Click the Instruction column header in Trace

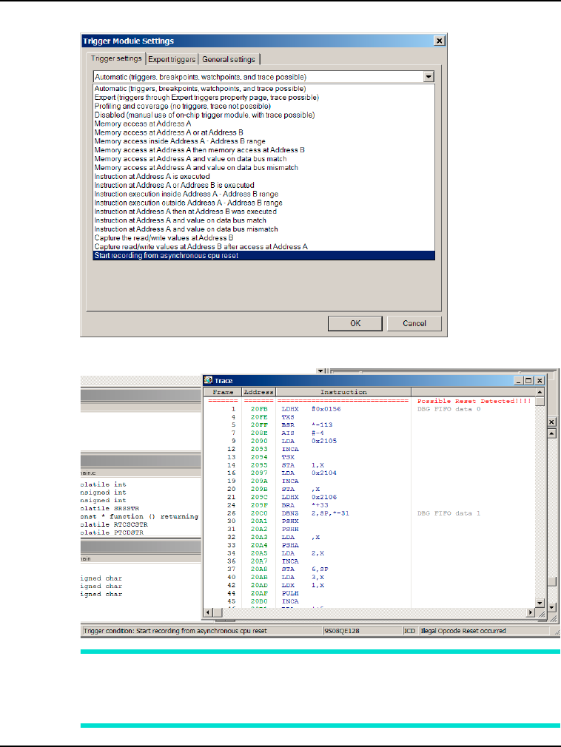coord(343,392)
